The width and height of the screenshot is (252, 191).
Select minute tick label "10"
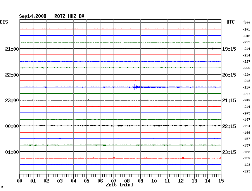click(154, 181)
